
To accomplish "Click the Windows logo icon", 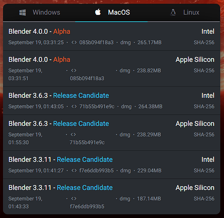I will point(23,12).
